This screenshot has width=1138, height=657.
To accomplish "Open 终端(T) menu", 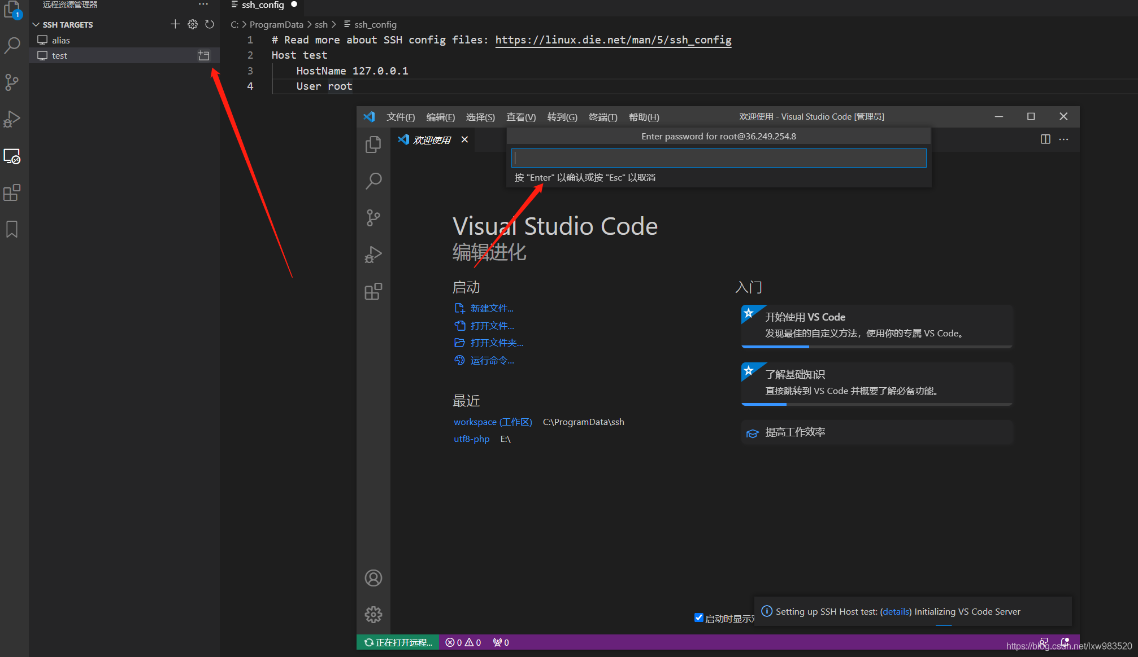I will (x=603, y=117).
